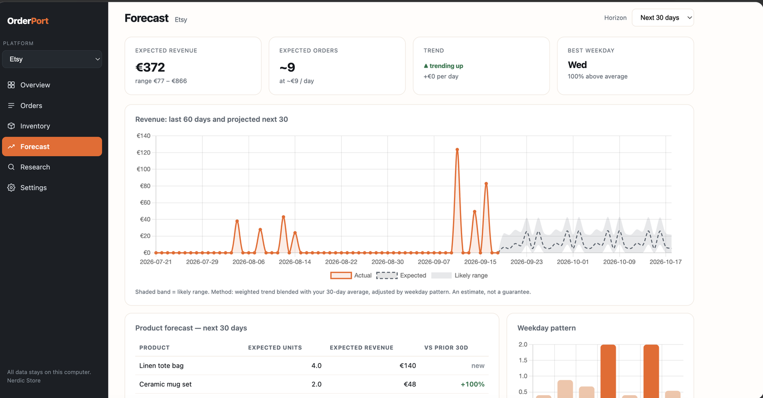763x398 pixels.
Task: Toggle the Expected series in legend
Action: [x=401, y=275]
